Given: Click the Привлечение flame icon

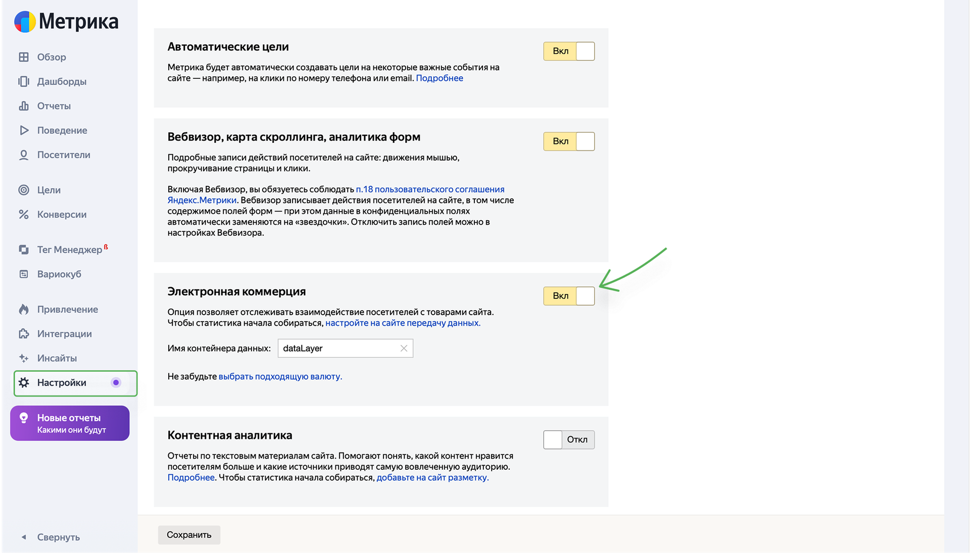Looking at the screenshot, I should pyautogui.click(x=24, y=310).
